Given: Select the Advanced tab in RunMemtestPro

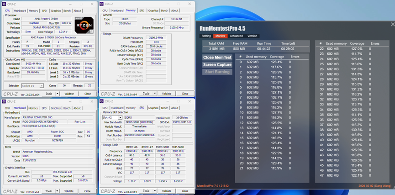Looking at the screenshot, I should point(236,36).
